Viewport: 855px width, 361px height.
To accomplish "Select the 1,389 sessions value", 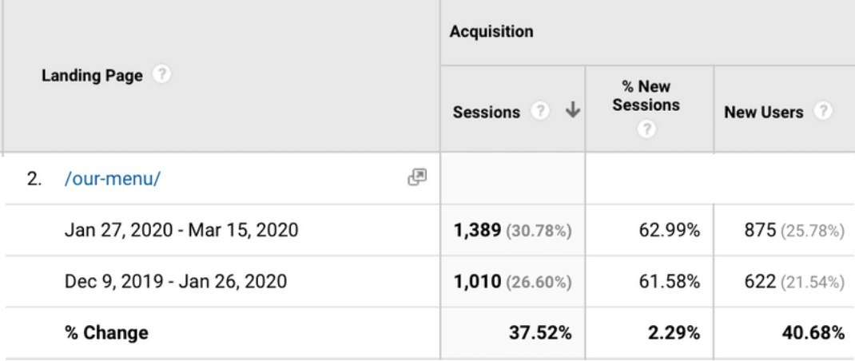I will pyautogui.click(x=477, y=231).
